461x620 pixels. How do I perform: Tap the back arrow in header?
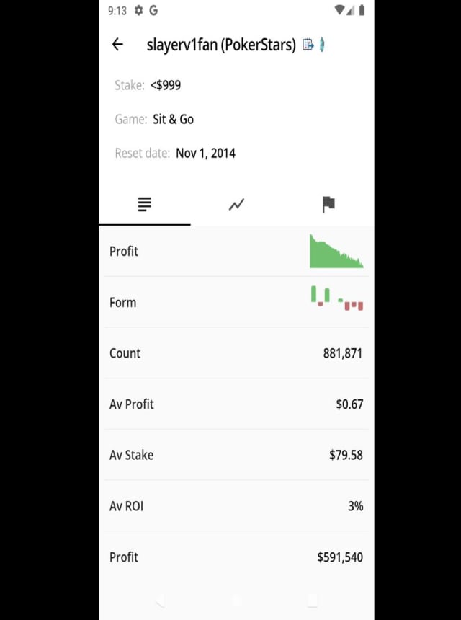[117, 45]
